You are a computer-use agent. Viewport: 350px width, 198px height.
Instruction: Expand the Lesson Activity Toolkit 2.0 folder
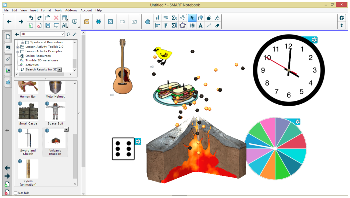pos(17,47)
